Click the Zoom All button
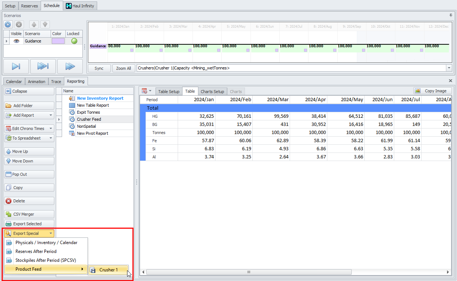Image resolution: width=457 pixels, height=281 pixels. [x=123, y=68]
